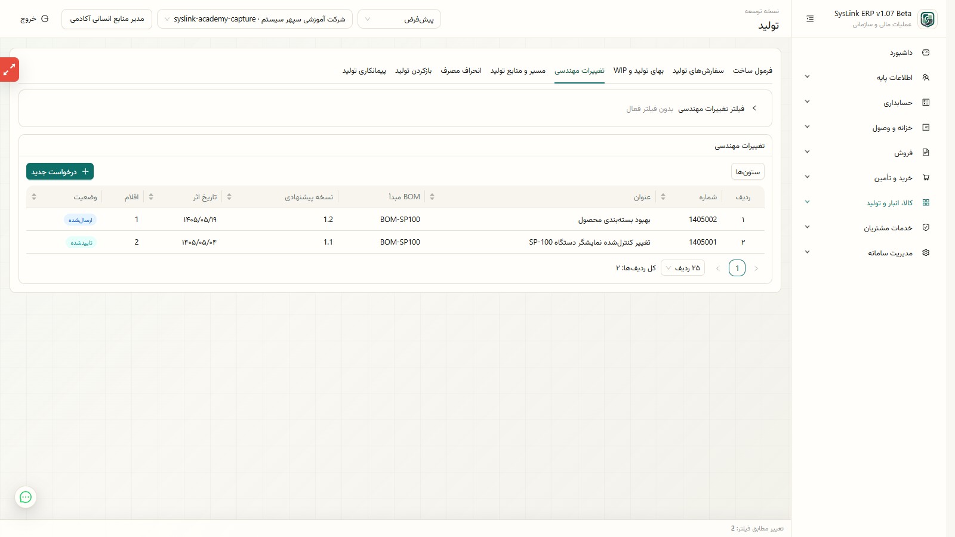This screenshot has height=537, width=955.
Task: Switch to سفارش‌های تولید tab
Action: tap(698, 70)
